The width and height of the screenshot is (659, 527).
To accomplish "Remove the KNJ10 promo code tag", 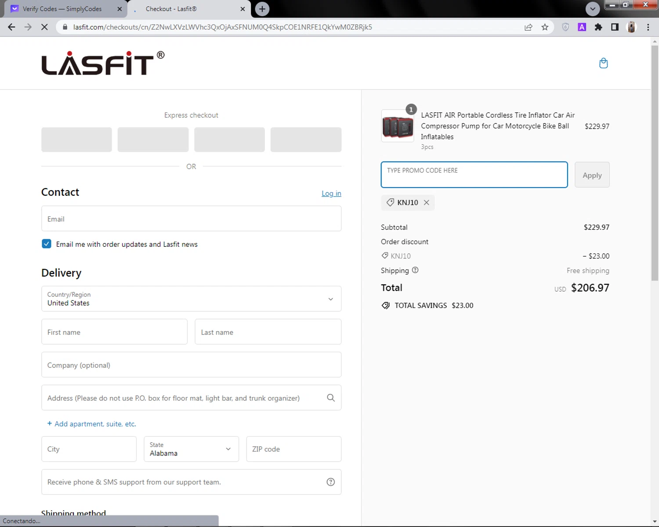I will [426, 202].
